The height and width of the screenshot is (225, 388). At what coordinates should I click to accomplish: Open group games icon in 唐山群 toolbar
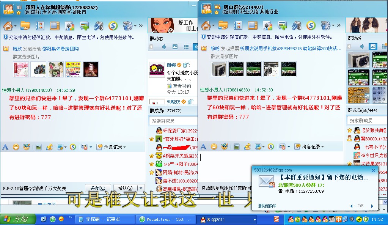267,25
